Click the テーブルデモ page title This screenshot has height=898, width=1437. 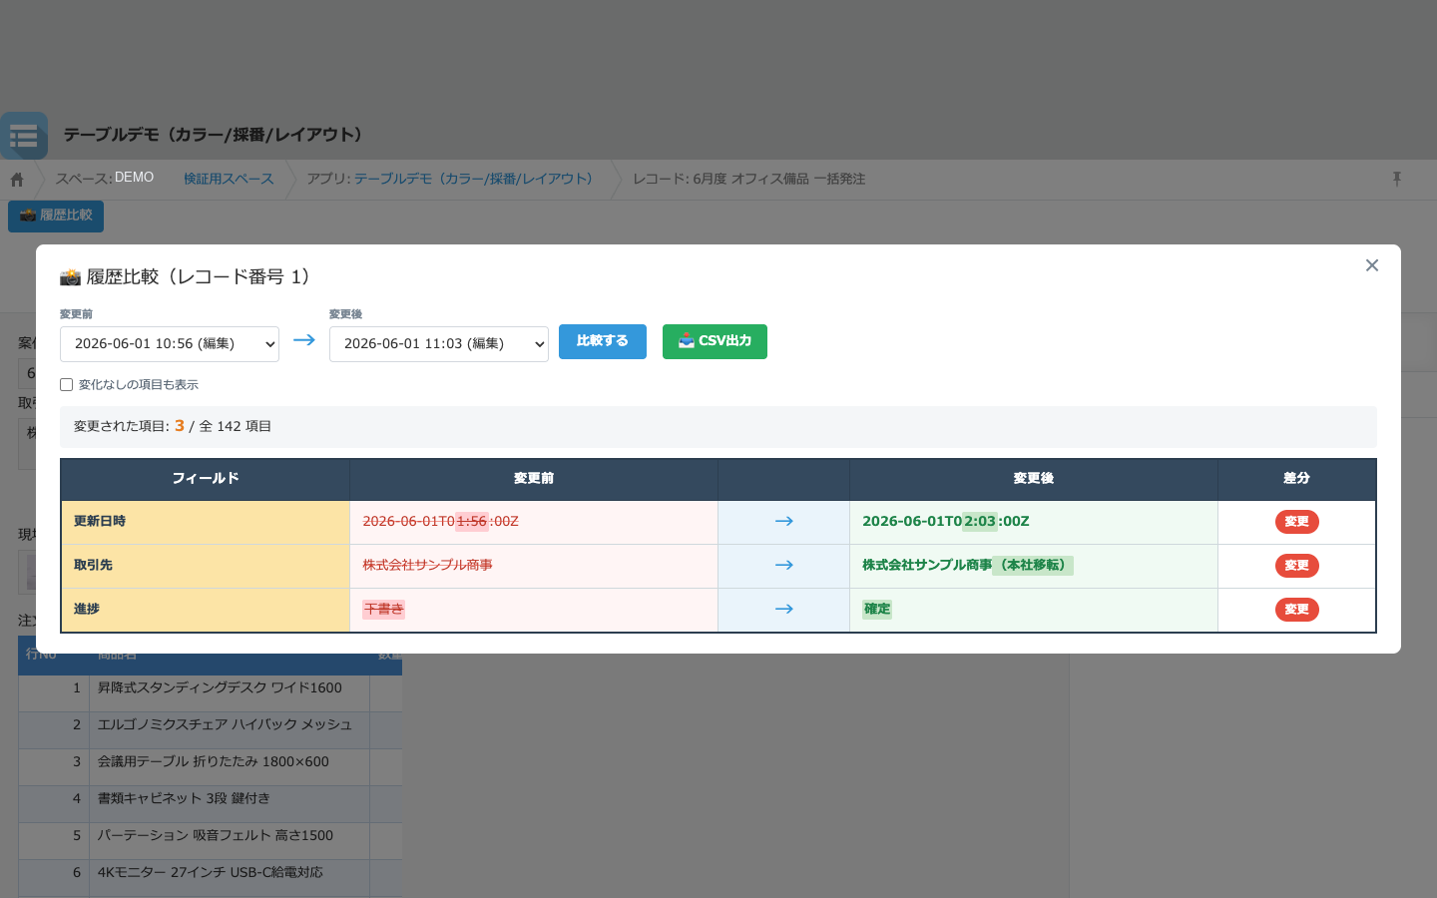(217, 135)
